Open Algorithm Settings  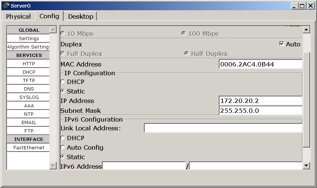(x=28, y=47)
